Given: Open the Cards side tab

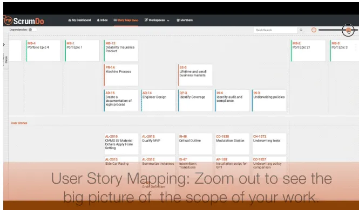Looking at the screenshot, I should point(6,60).
